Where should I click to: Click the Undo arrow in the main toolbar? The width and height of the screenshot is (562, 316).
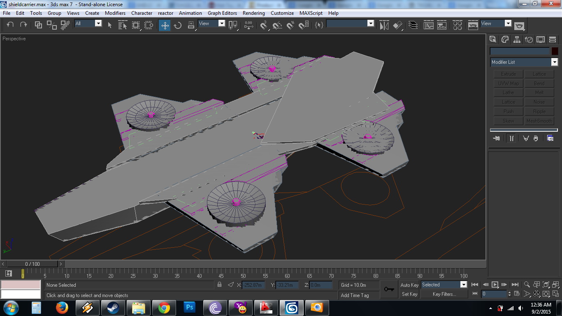pos(10,25)
